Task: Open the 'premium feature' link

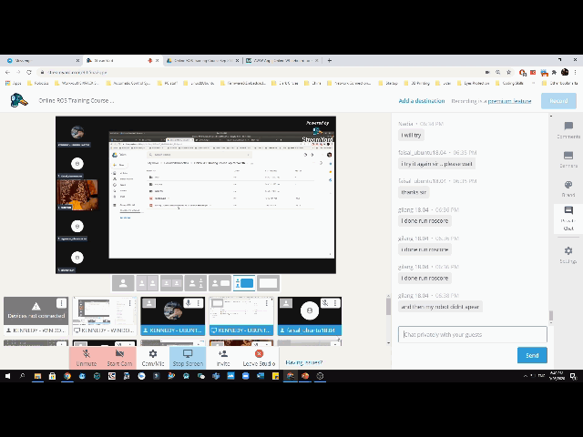Action: coord(509,101)
